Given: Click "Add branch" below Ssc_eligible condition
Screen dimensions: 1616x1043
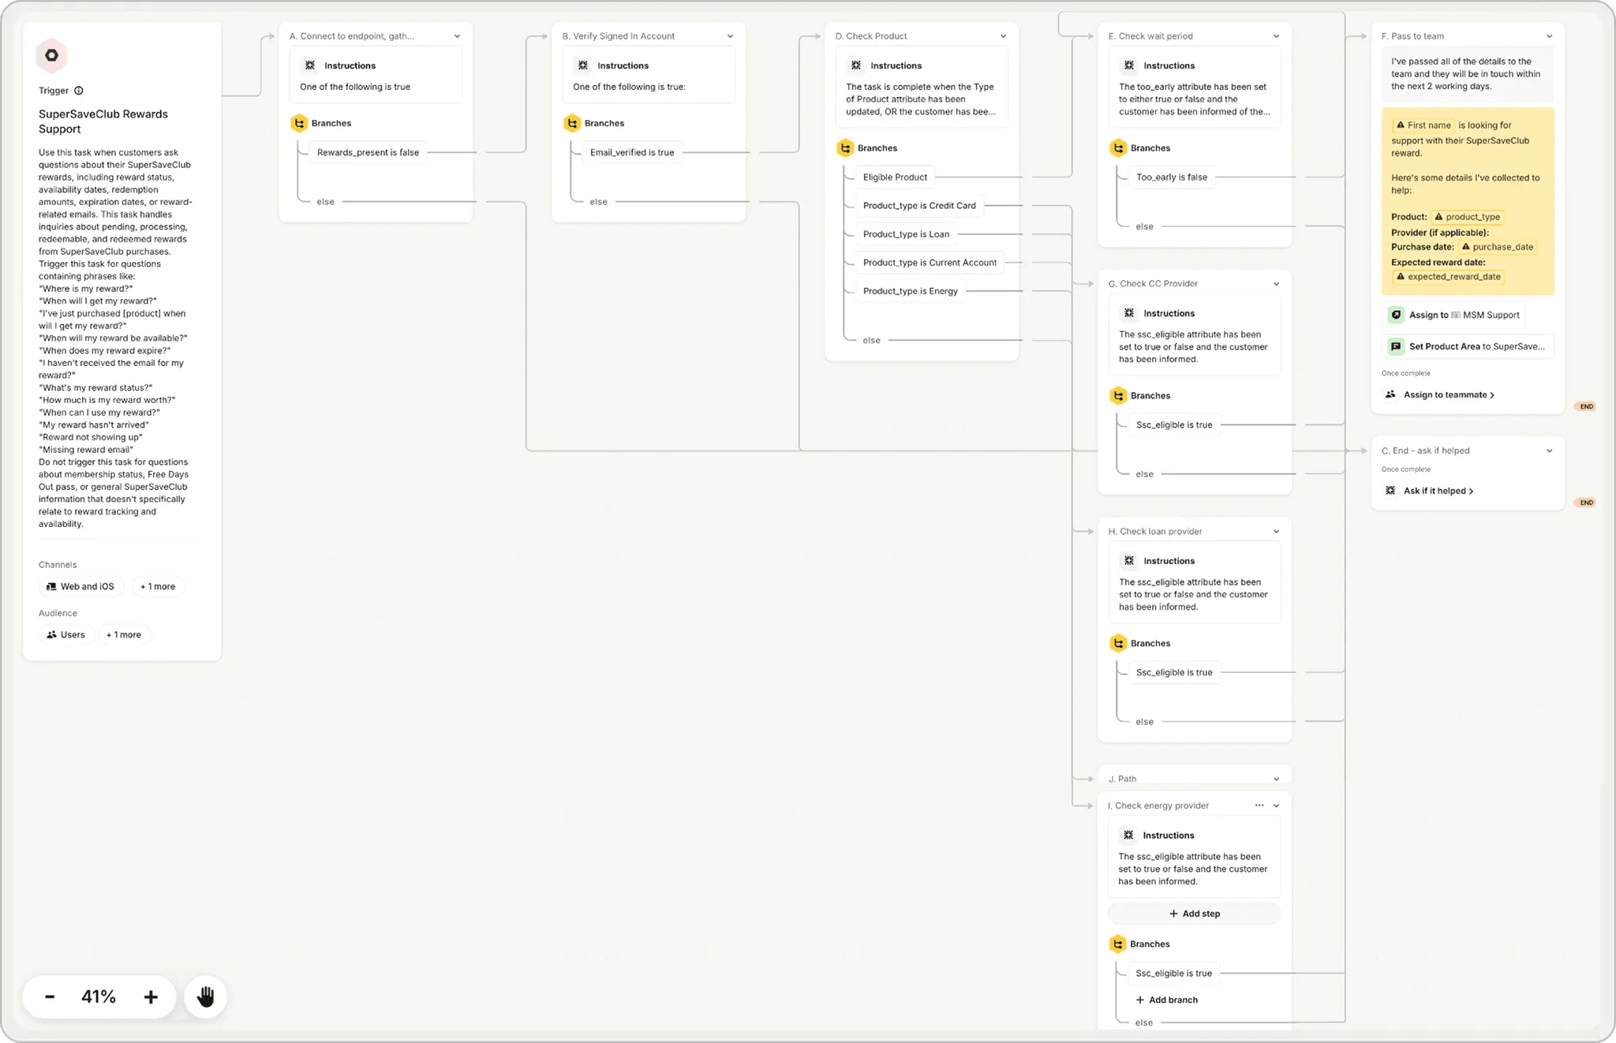Looking at the screenshot, I should click(1167, 1000).
